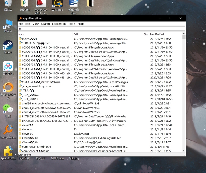Screen dimensions: 206x173
Task: Open the 上传文件 desktop folder
Action: [25, 5]
